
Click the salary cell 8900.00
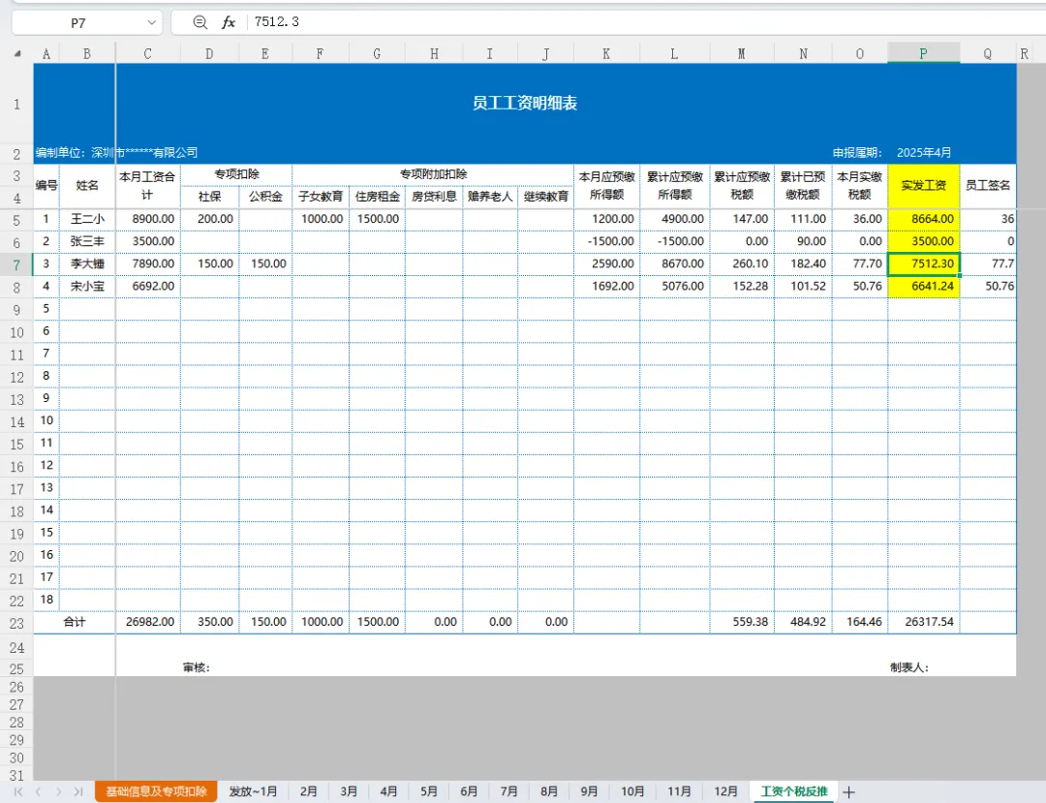[x=148, y=219]
